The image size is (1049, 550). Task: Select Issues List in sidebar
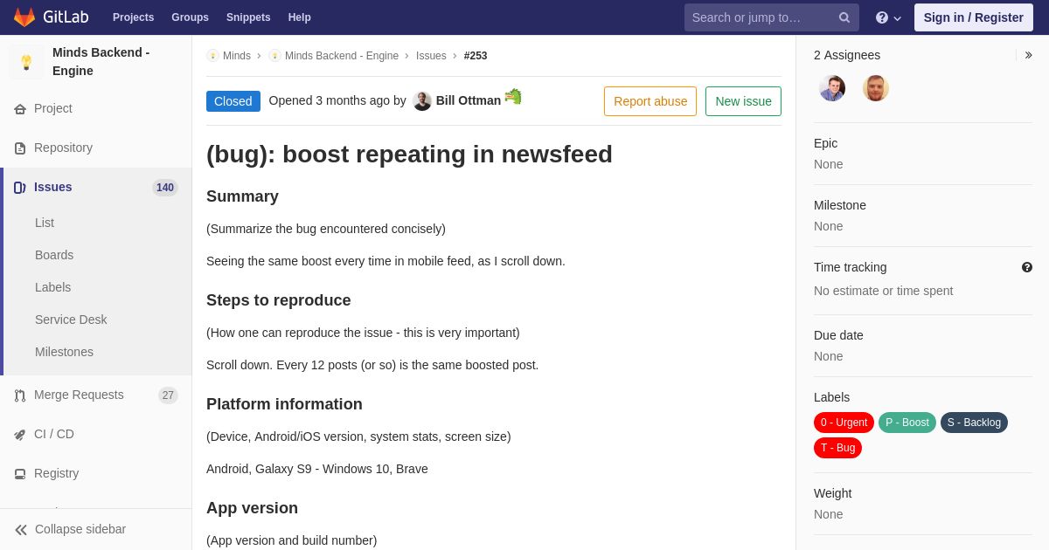[45, 223]
